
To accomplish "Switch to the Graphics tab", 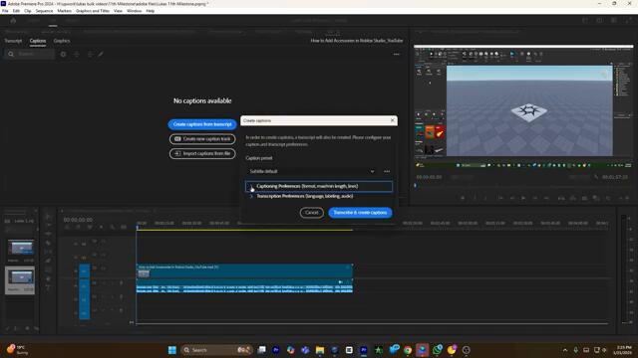I will [62, 41].
